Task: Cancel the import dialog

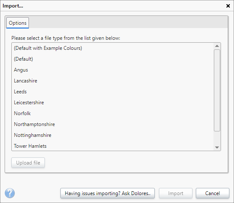Action: [212, 193]
